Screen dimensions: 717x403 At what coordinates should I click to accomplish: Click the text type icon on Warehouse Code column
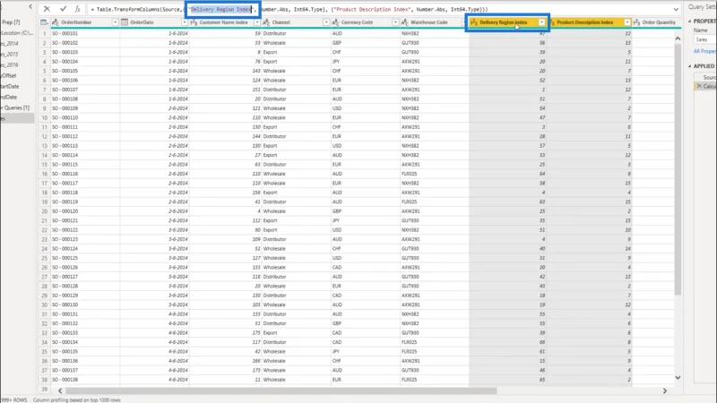(404, 21)
